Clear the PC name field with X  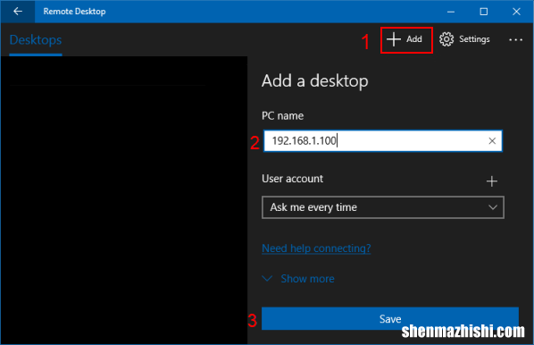coord(492,141)
